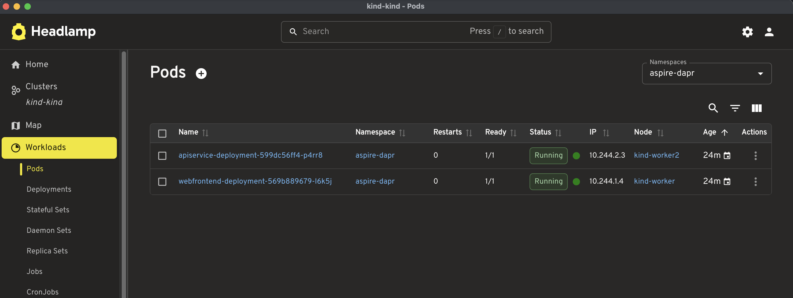Click the create pod plus icon

[x=201, y=73]
